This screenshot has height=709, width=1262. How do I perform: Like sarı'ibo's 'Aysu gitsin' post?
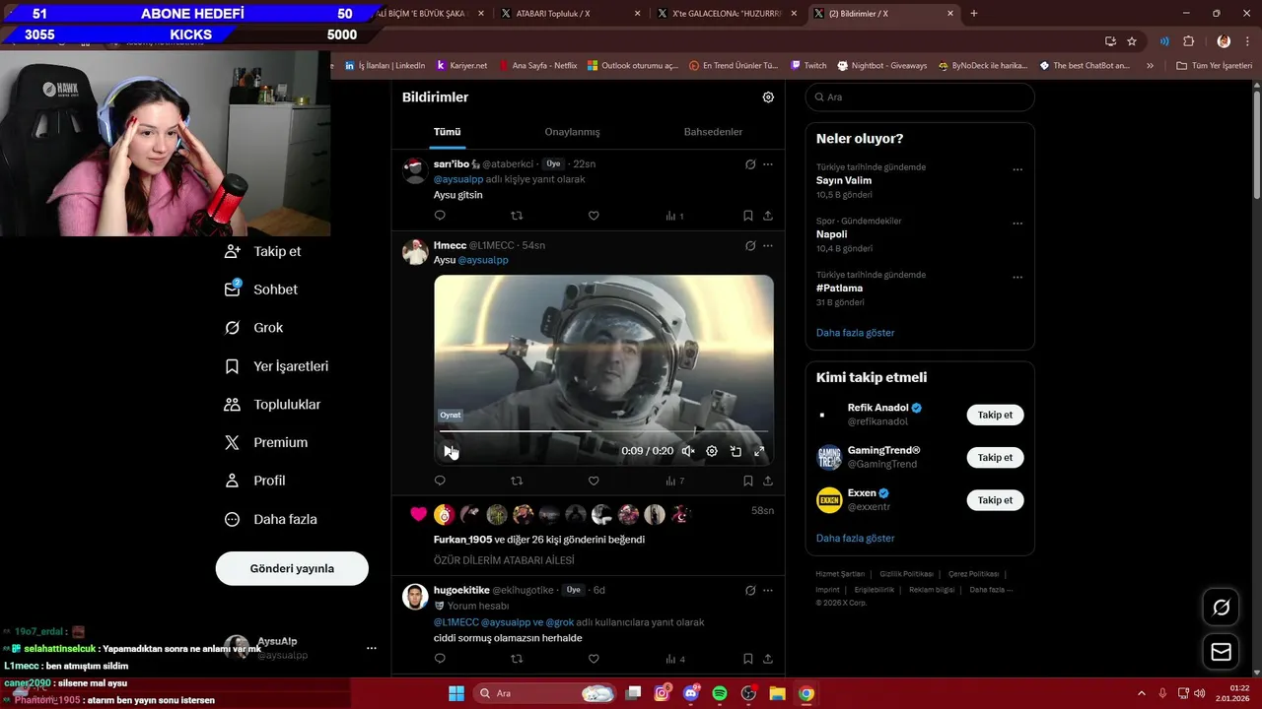[x=594, y=216]
